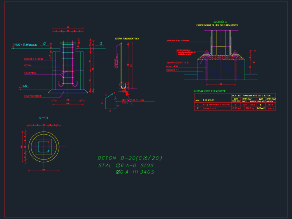The height and width of the screenshot is (219, 292).
Task: Click the 'STRZEMIONA' leader label
Action: pos(30,73)
